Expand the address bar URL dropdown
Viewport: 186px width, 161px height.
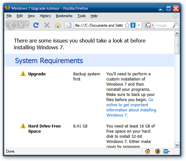(139, 25)
